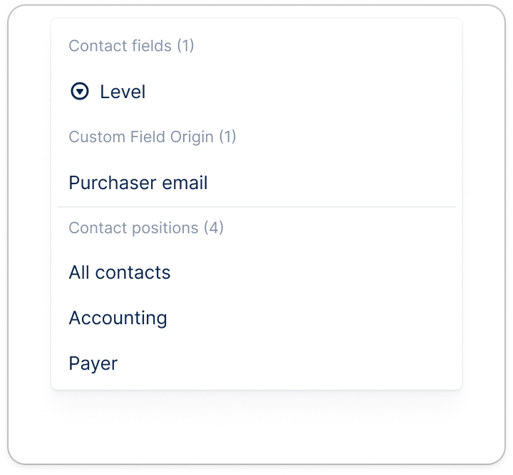This screenshot has width=513, height=475.
Task: Click the Contact positions section header
Action: coord(133,228)
